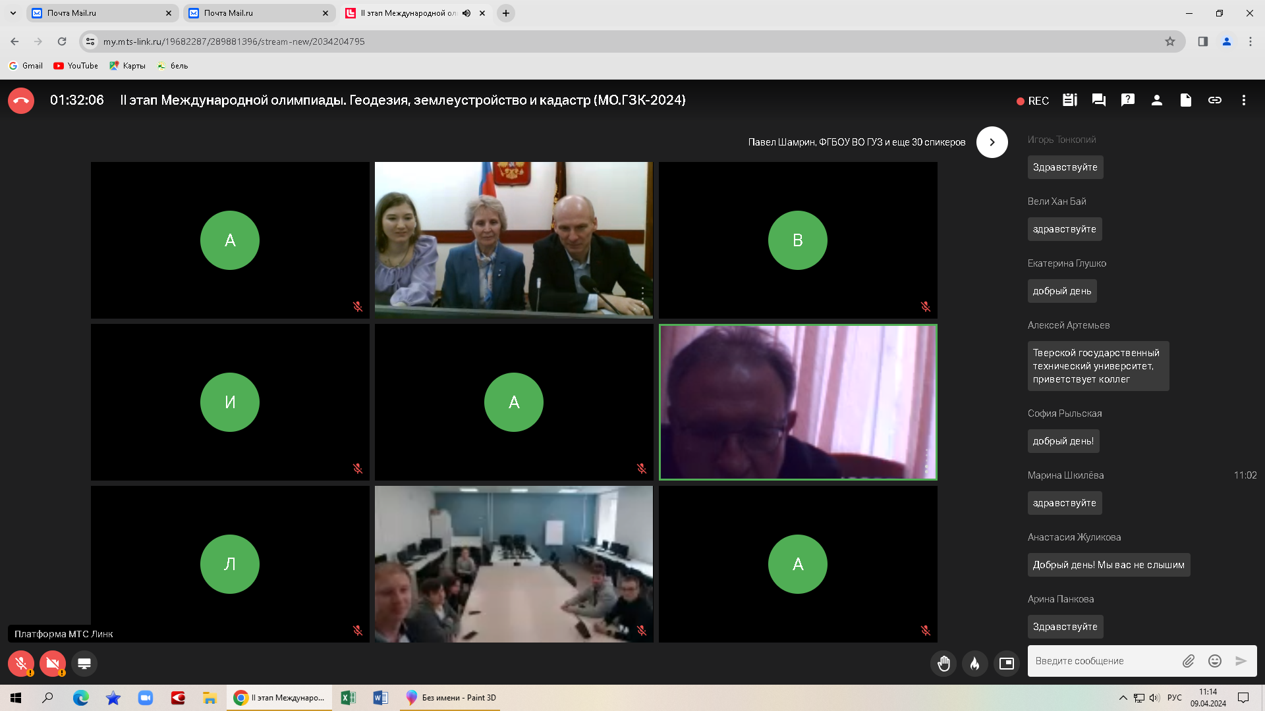Open the files document icon
Viewport: 1265px width, 711px height.
point(1186,100)
